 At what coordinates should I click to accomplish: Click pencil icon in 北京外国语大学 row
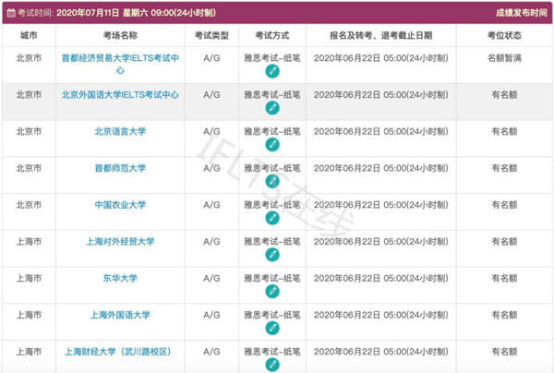(x=272, y=108)
